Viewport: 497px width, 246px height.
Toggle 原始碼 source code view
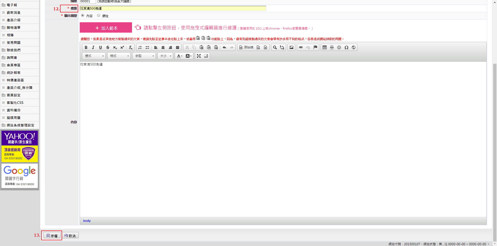point(246,47)
